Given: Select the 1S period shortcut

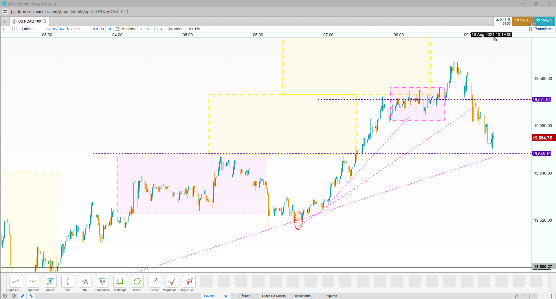Looking at the screenshot, I should tap(109, 29).
